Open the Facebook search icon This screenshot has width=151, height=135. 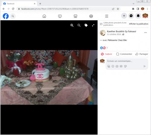(x=13, y=16)
